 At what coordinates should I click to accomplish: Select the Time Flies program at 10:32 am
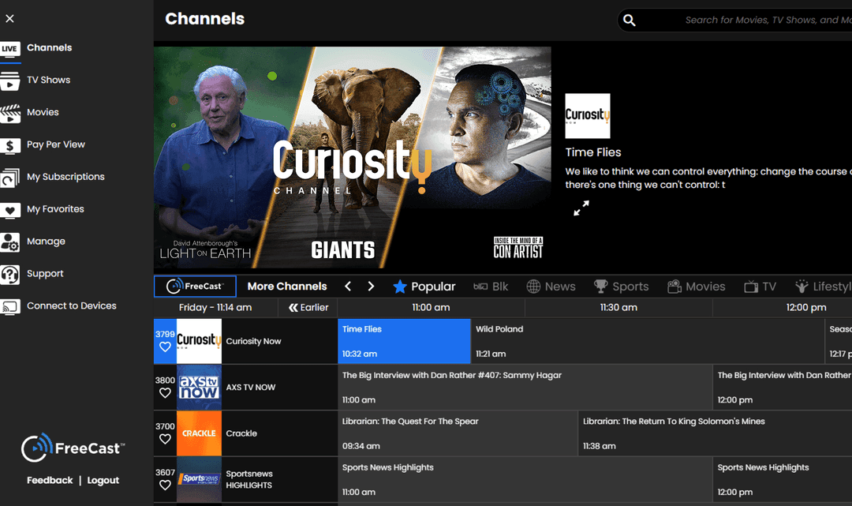(404, 341)
